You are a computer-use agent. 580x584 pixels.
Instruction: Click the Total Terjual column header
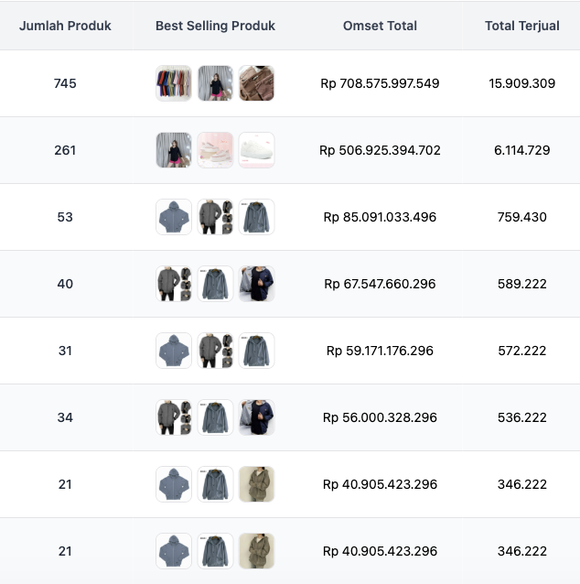coord(521,26)
